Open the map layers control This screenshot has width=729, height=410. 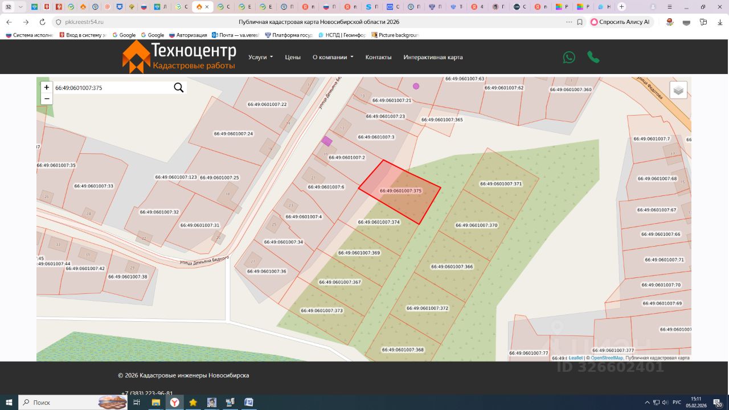678,90
